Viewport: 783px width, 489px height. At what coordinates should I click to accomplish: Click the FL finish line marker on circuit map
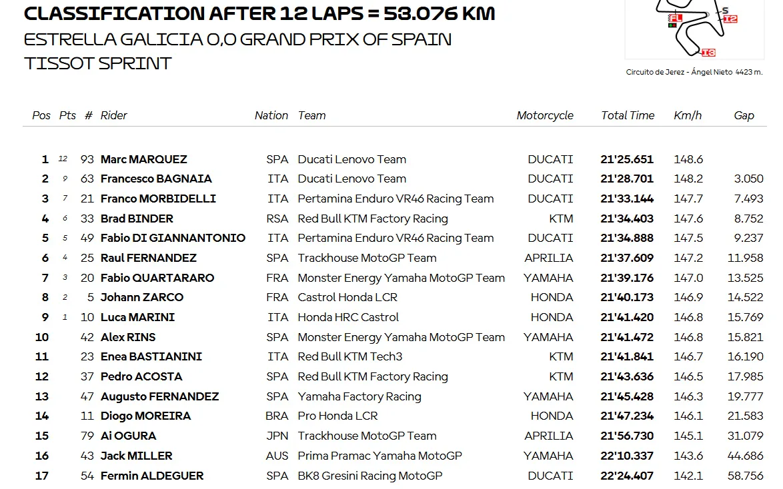pos(676,18)
